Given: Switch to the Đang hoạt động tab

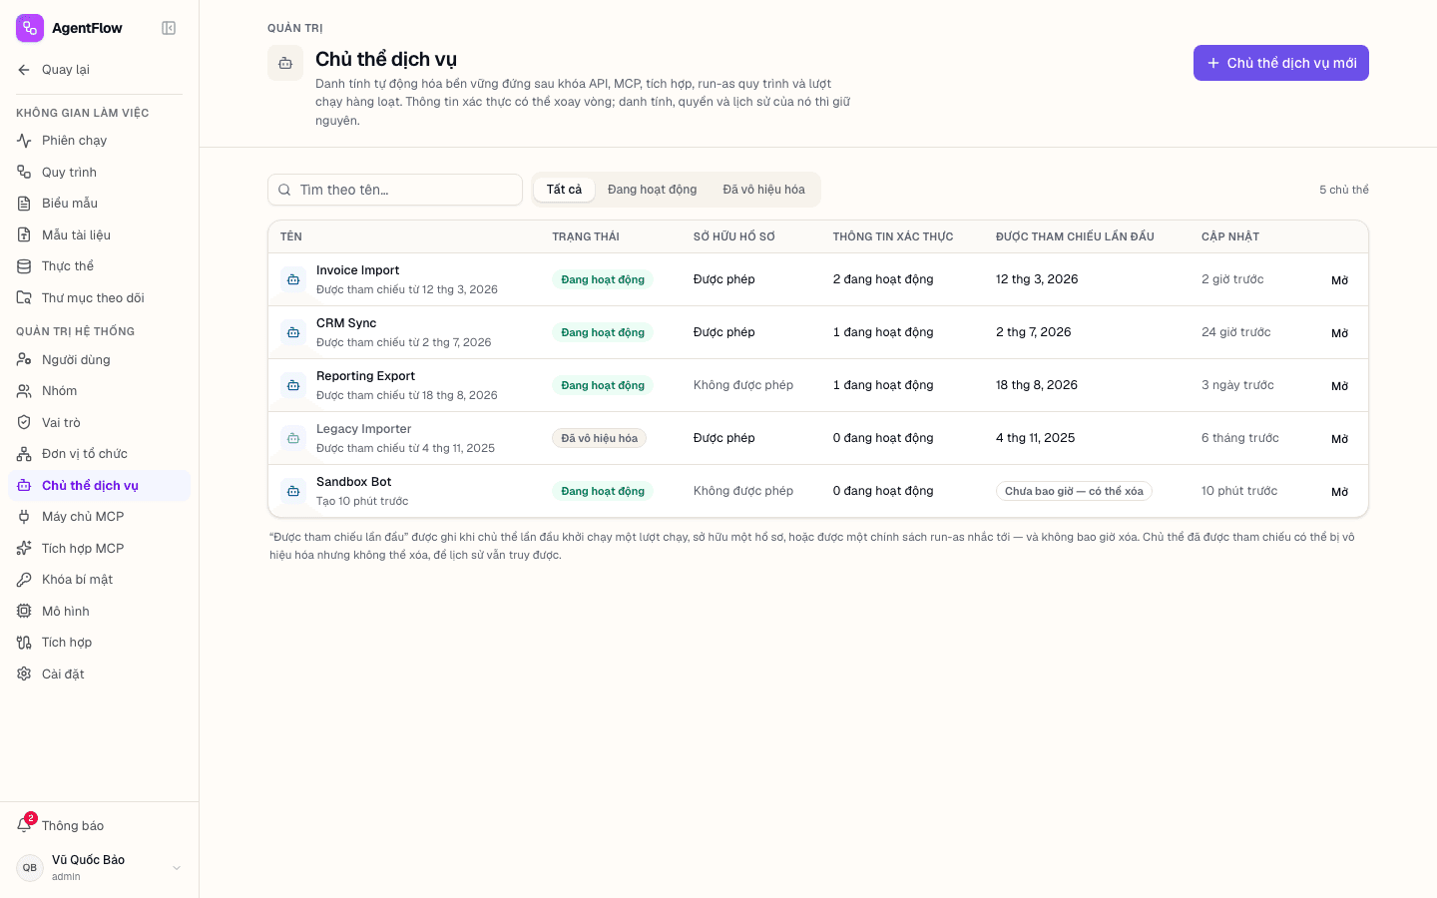Looking at the screenshot, I should click(653, 190).
